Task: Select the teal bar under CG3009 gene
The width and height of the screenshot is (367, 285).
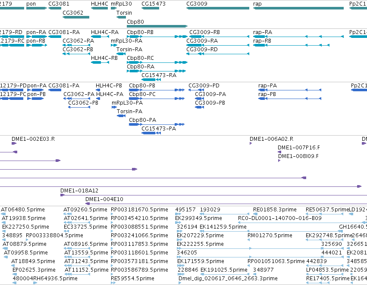Action: (x=218, y=8)
